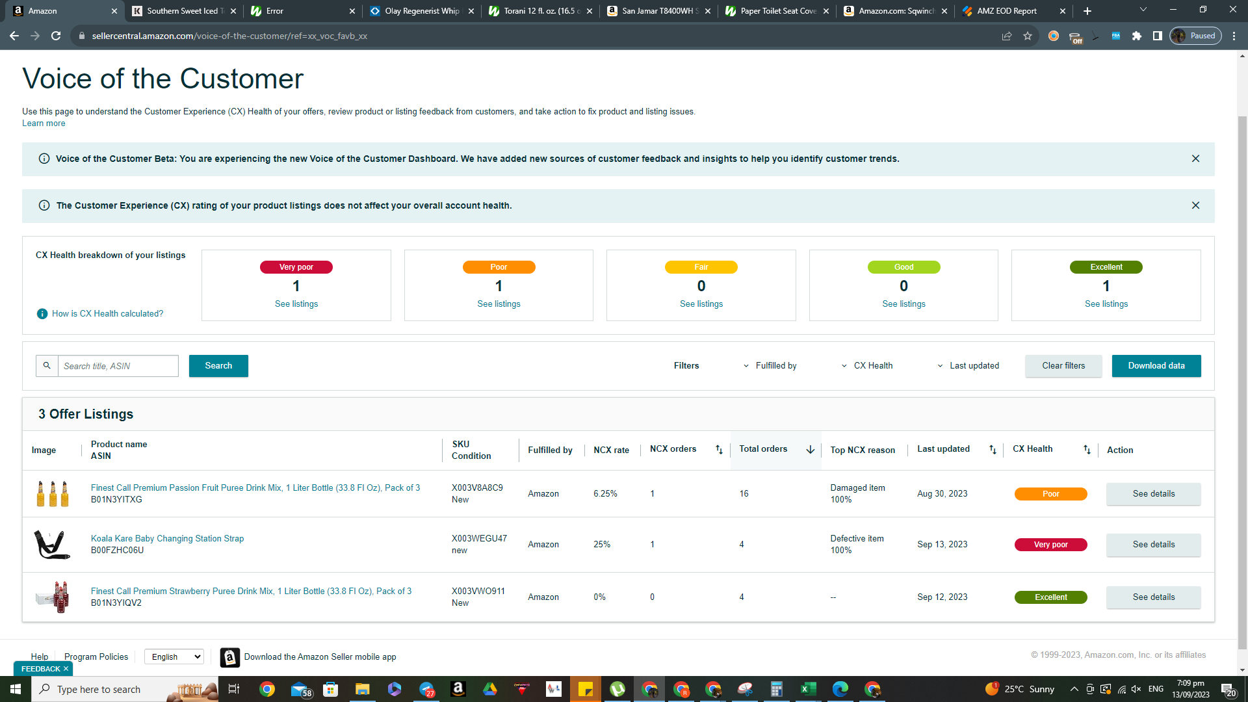Open the browser extensions puzzle icon
Screen dimensions: 1248x702
coord(1137,36)
